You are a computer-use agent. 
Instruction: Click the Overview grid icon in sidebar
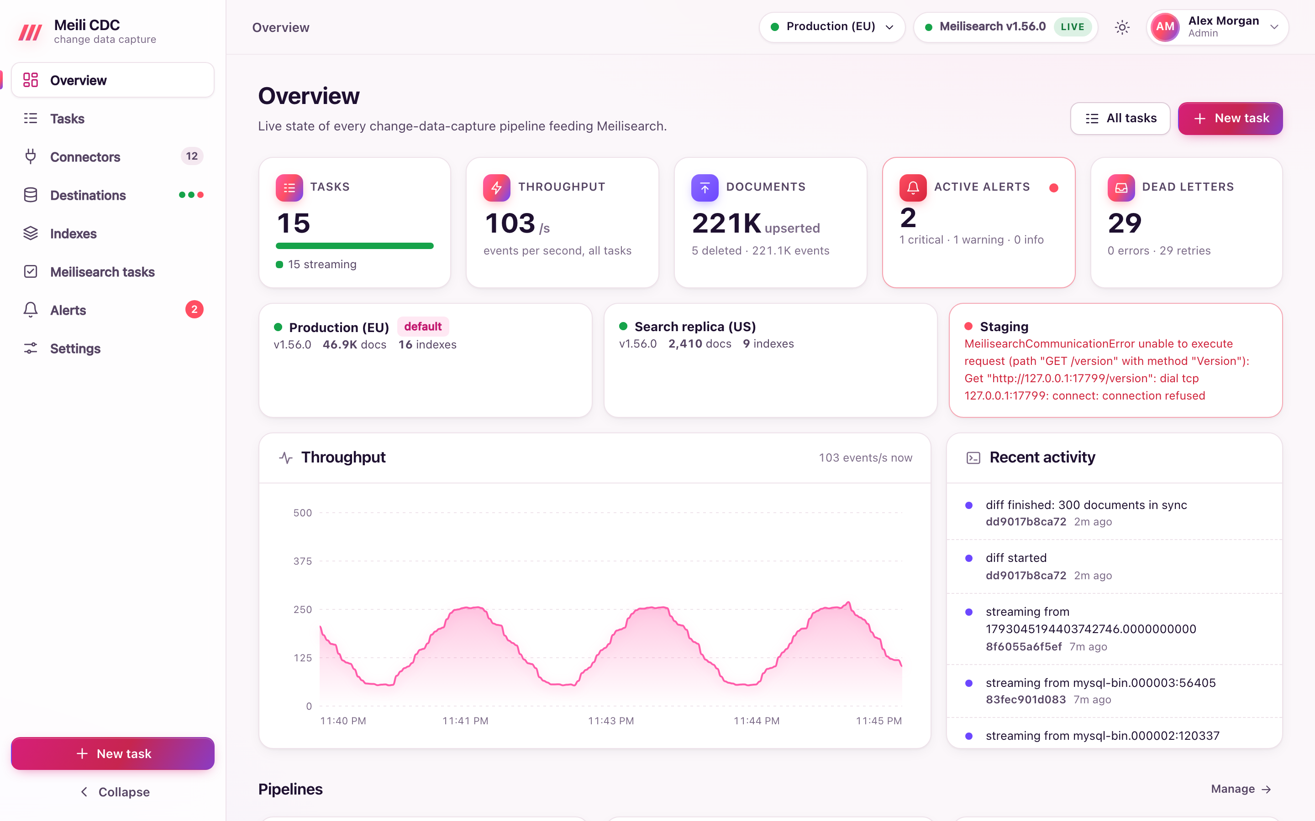tap(31, 80)
